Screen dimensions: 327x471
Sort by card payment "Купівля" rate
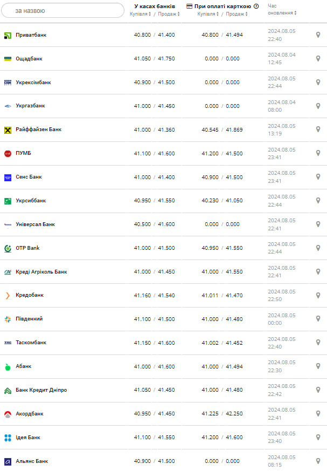pos(208,15)
